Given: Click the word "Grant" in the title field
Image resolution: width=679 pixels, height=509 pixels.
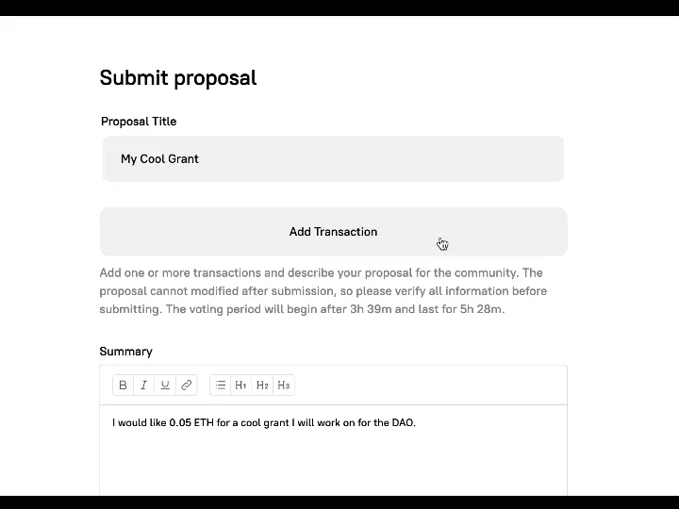Looking at the screenshot, I should 183,159.
